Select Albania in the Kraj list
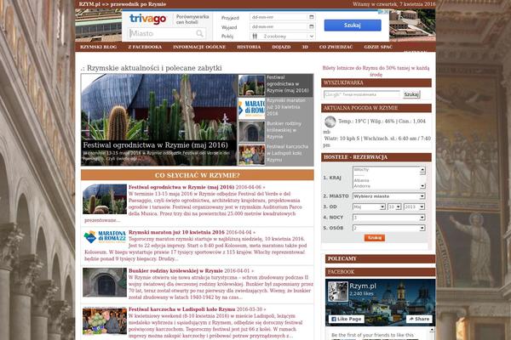Viewport: 511px width, 340px height. point(361,180)
